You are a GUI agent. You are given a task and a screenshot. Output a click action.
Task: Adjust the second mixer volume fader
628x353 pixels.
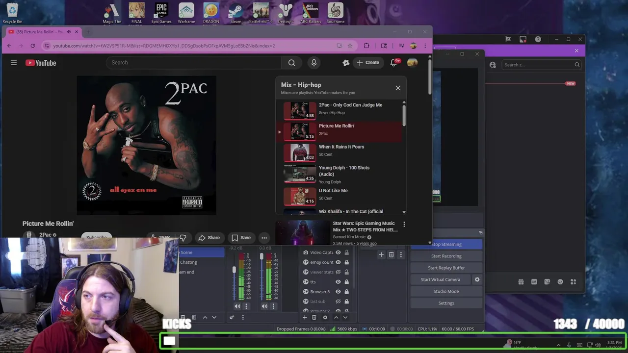[262, 257]
